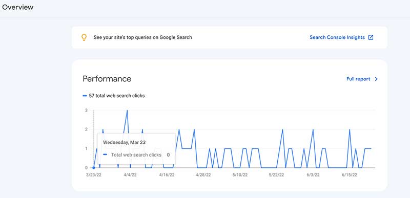Image resolution: width=410 pixels, height=198 pixels.
Task: Click 'Total web search clicks' tooltip row
Action: [136, 155]
